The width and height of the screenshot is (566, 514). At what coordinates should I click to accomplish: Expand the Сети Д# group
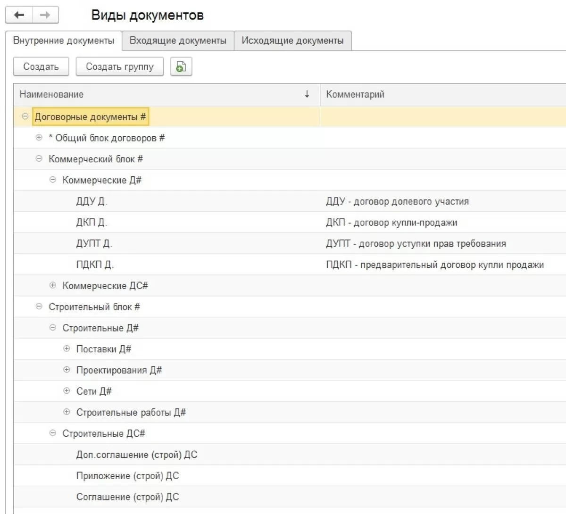click(x=67, y=391)
